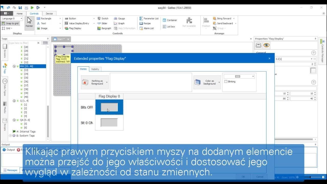Open the Controls ribbon tab
The image size is (327, 184).
34,14
